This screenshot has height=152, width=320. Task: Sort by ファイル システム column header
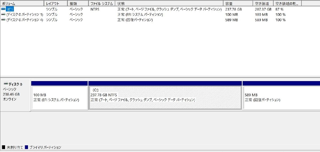click(x=102, y=3)
